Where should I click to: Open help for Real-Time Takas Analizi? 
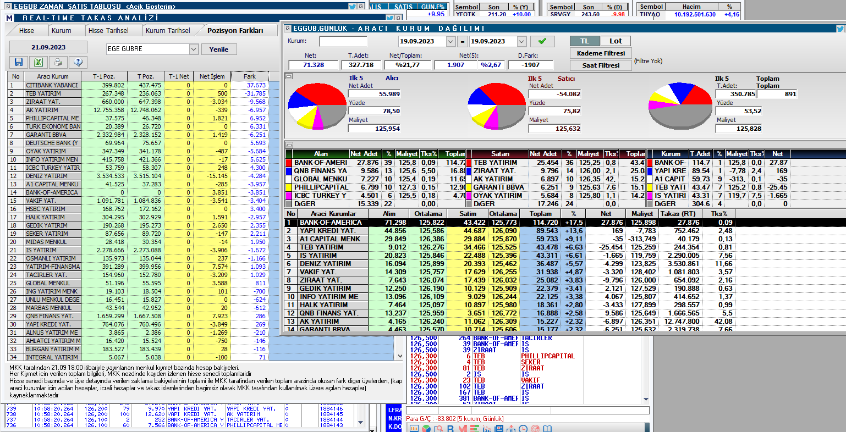(78, 62)
